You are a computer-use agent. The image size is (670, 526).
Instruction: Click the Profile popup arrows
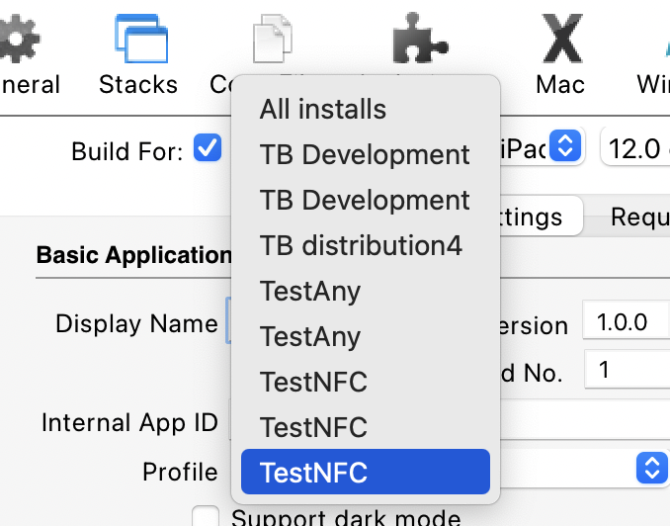pyautogui.click(x=649, y=468)
